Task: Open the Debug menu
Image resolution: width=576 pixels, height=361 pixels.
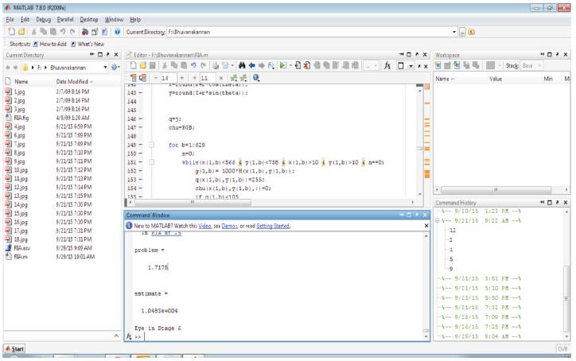Action: 43,19
